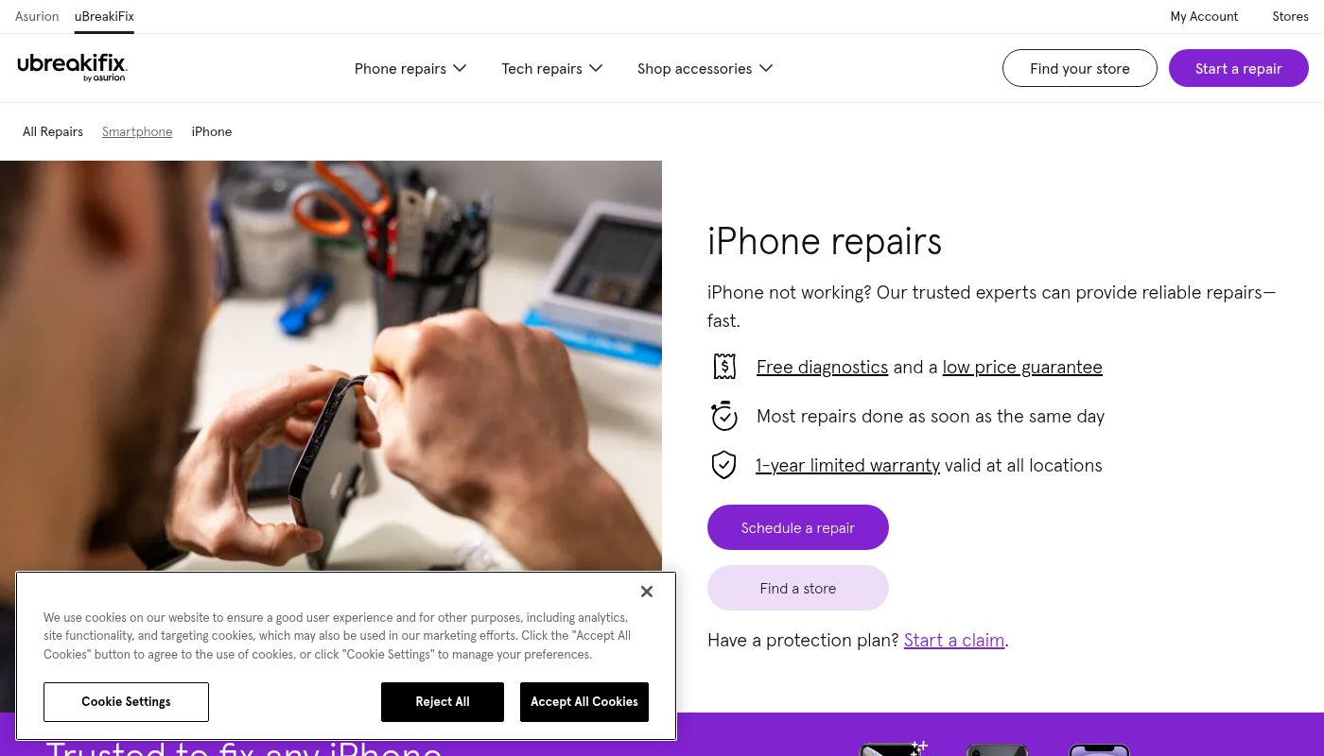Expand Shop accessories dropdown
Viewport: 1324px width, 756px height.
(x=705, y=68)
